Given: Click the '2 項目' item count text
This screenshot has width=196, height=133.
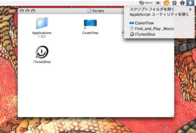Looking at the screenshot, I should (42, 36).
